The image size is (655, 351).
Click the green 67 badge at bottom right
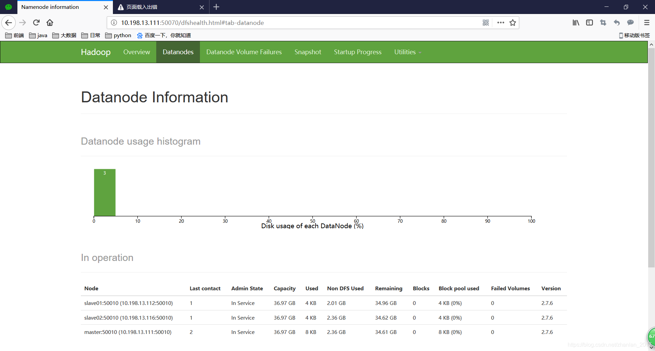point(651,336)
